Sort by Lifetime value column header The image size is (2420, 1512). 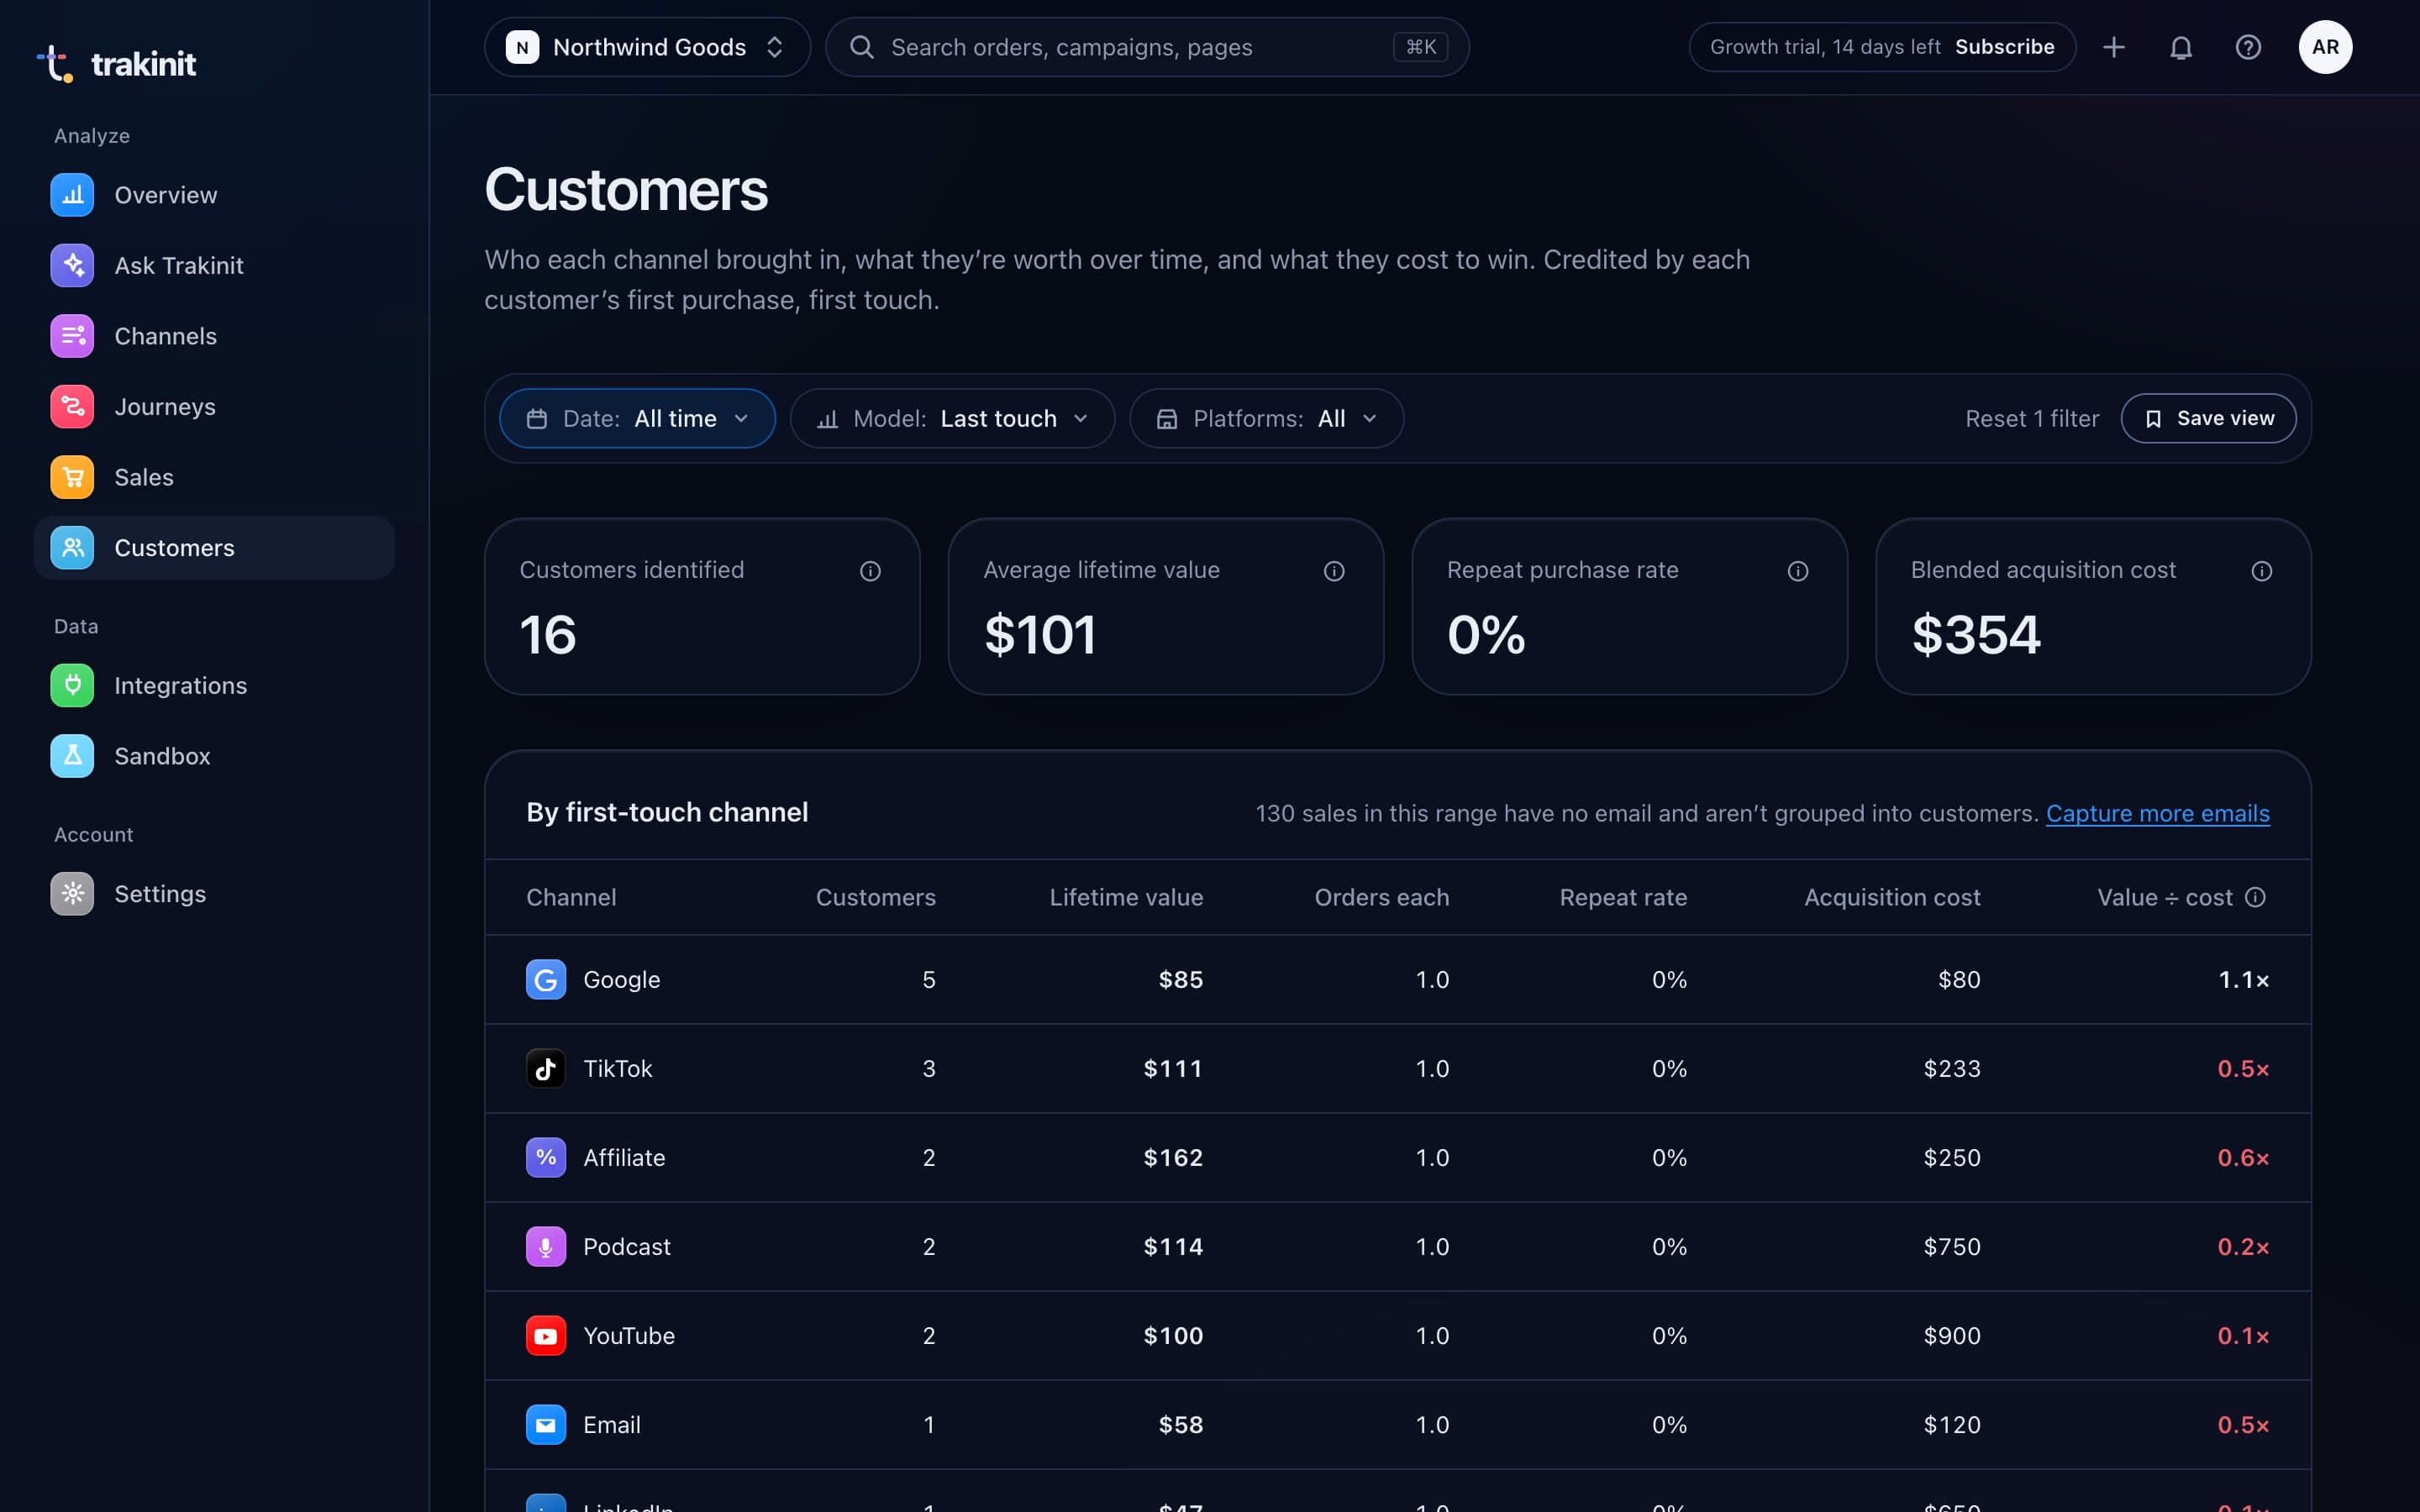(1126, 897)
